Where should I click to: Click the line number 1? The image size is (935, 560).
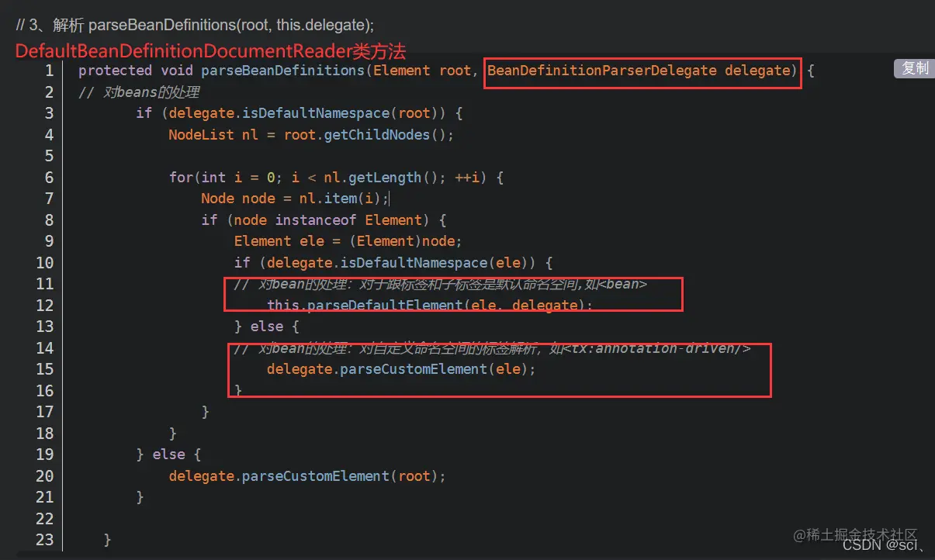click(50, 71)
